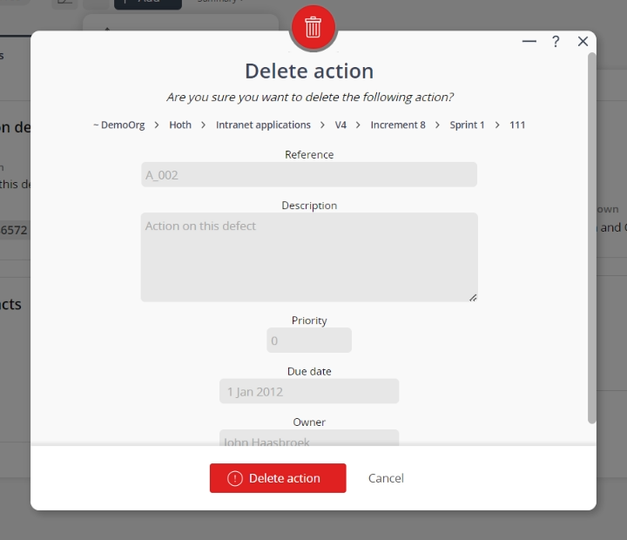
Task: Open Increment 8 breadcrumb item
Action: 398,125
